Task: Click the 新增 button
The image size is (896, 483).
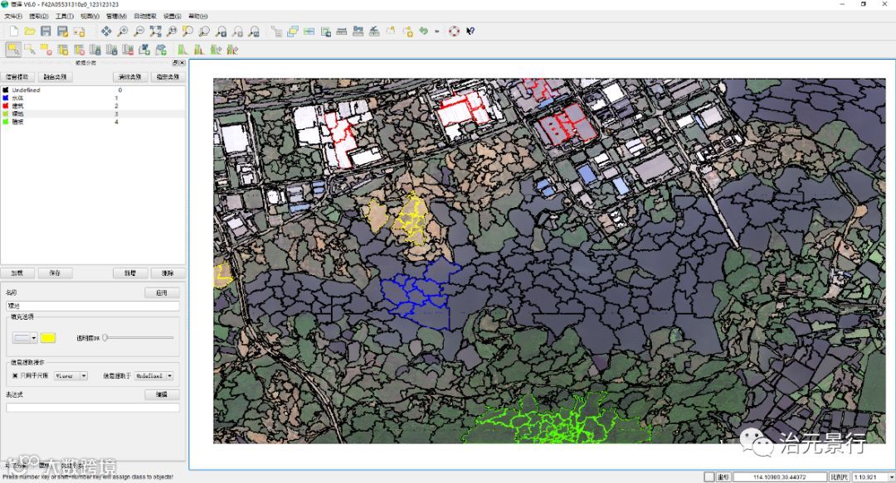Action: click(129, 273)
